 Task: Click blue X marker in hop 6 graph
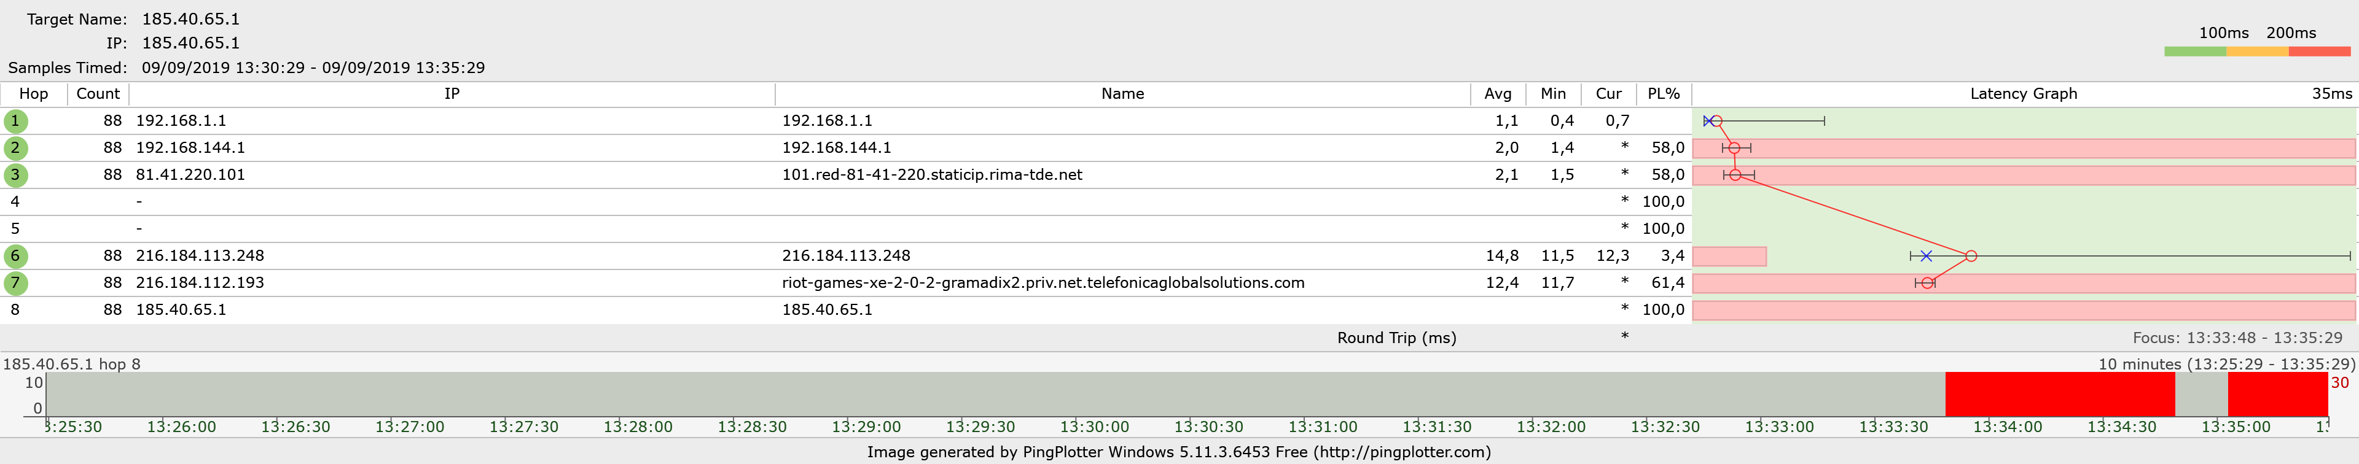(x=1926, y=257)
